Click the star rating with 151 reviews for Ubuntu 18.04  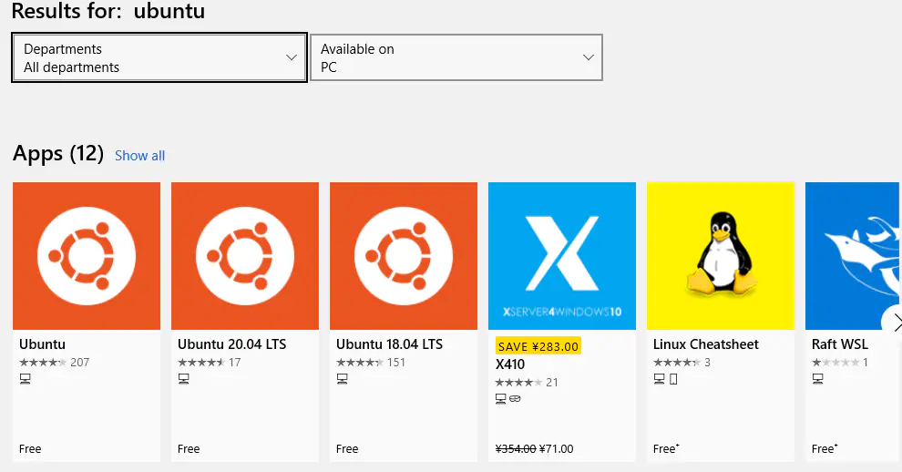click(x=371, y=363)
